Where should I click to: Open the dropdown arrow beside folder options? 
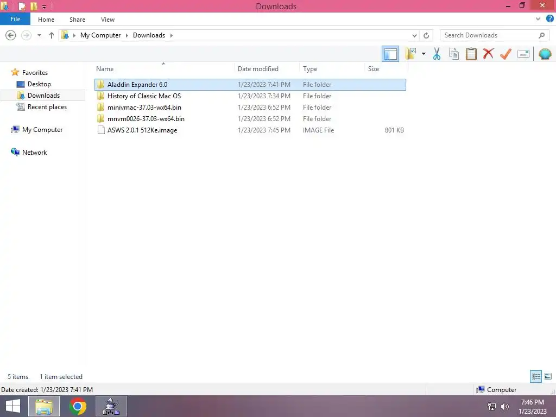424,54
